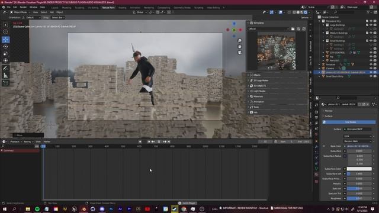Open folder icon in Templates panel
The image size is (379, 213).
(x=293, y=29)
